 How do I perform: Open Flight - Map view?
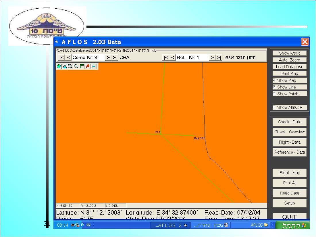(290, 173)
